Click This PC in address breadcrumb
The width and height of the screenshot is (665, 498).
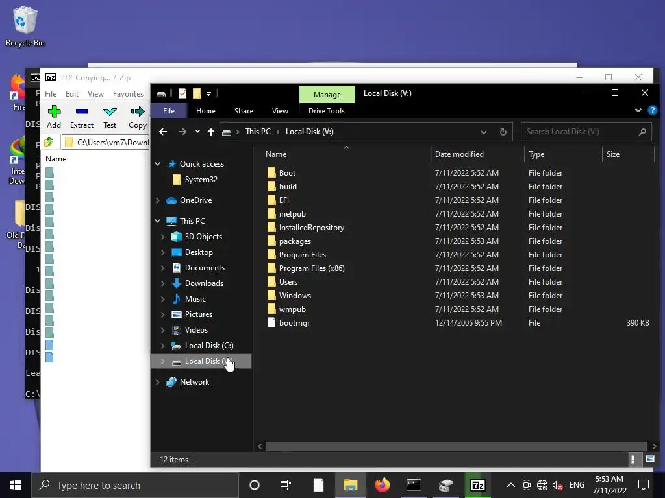258,132
